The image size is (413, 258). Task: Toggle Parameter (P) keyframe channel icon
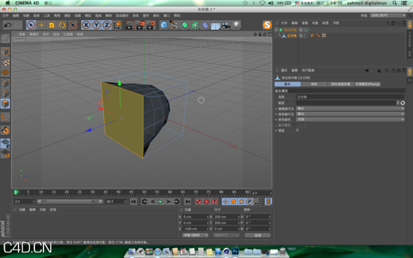[x=249, y=202]
